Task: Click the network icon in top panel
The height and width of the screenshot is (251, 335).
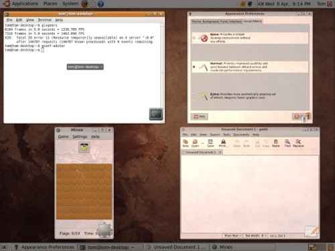Action: [250, 4]
